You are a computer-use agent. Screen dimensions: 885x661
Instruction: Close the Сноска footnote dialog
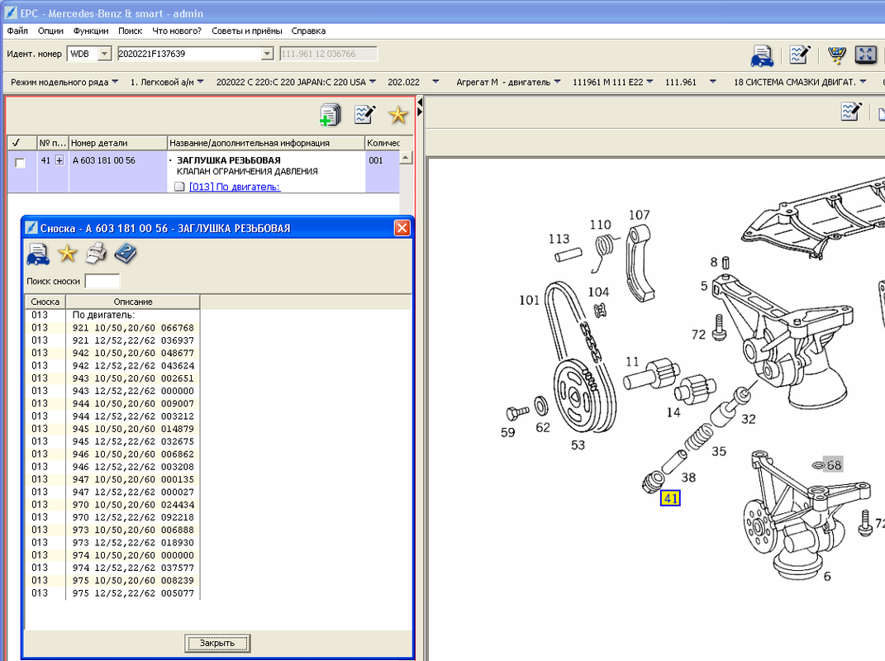pyautogui.click(x=402, y=228)
